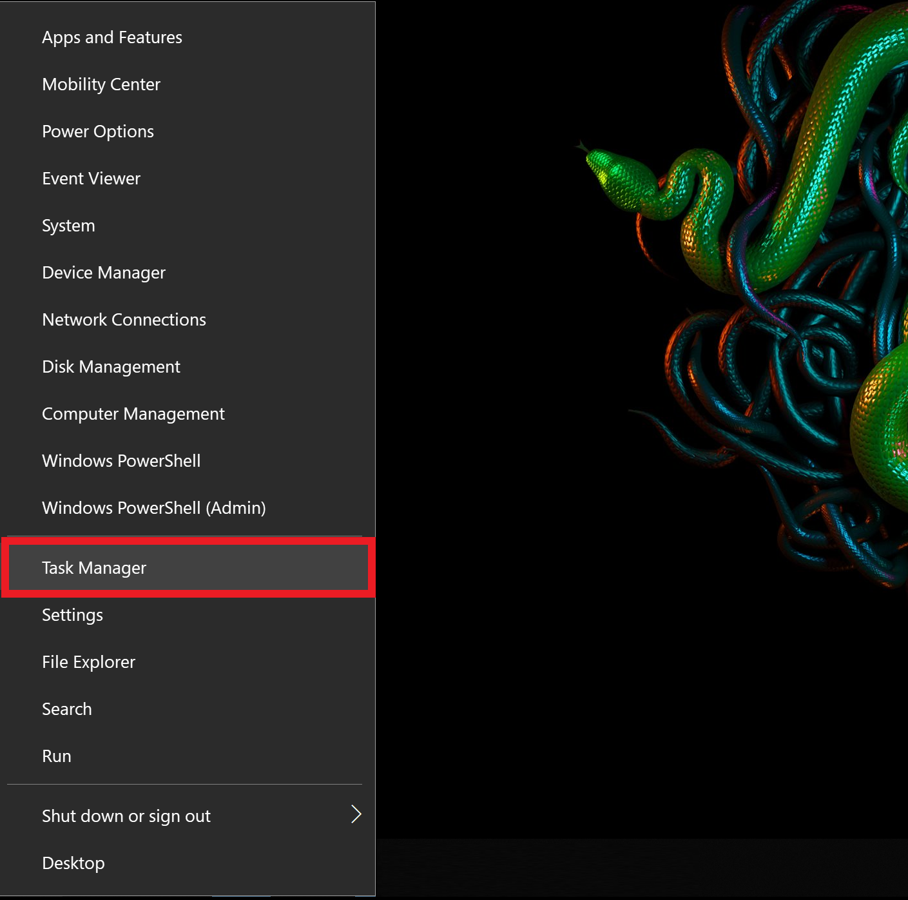Open Power Options
This screenshot has width=908, height=900.
coord(97,131)
